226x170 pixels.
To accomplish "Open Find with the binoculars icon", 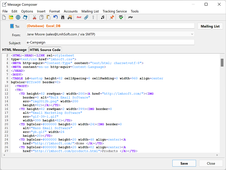I will (62, 17).
